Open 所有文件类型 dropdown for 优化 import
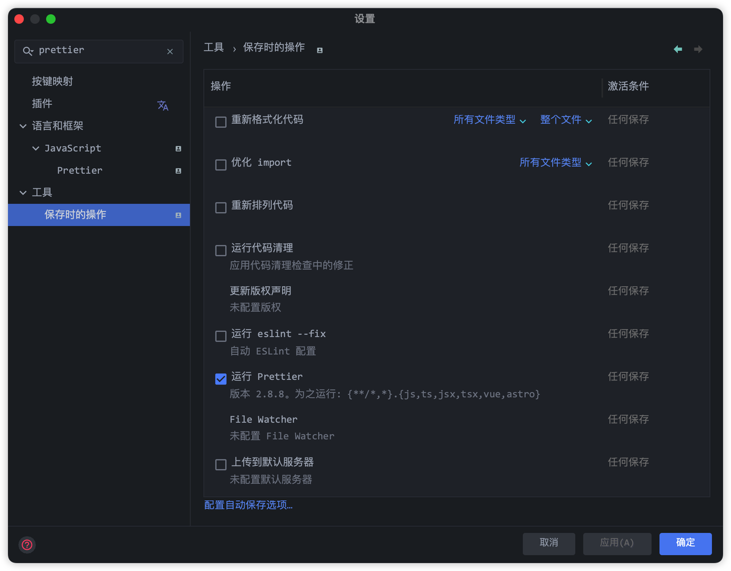 (556, 163)
